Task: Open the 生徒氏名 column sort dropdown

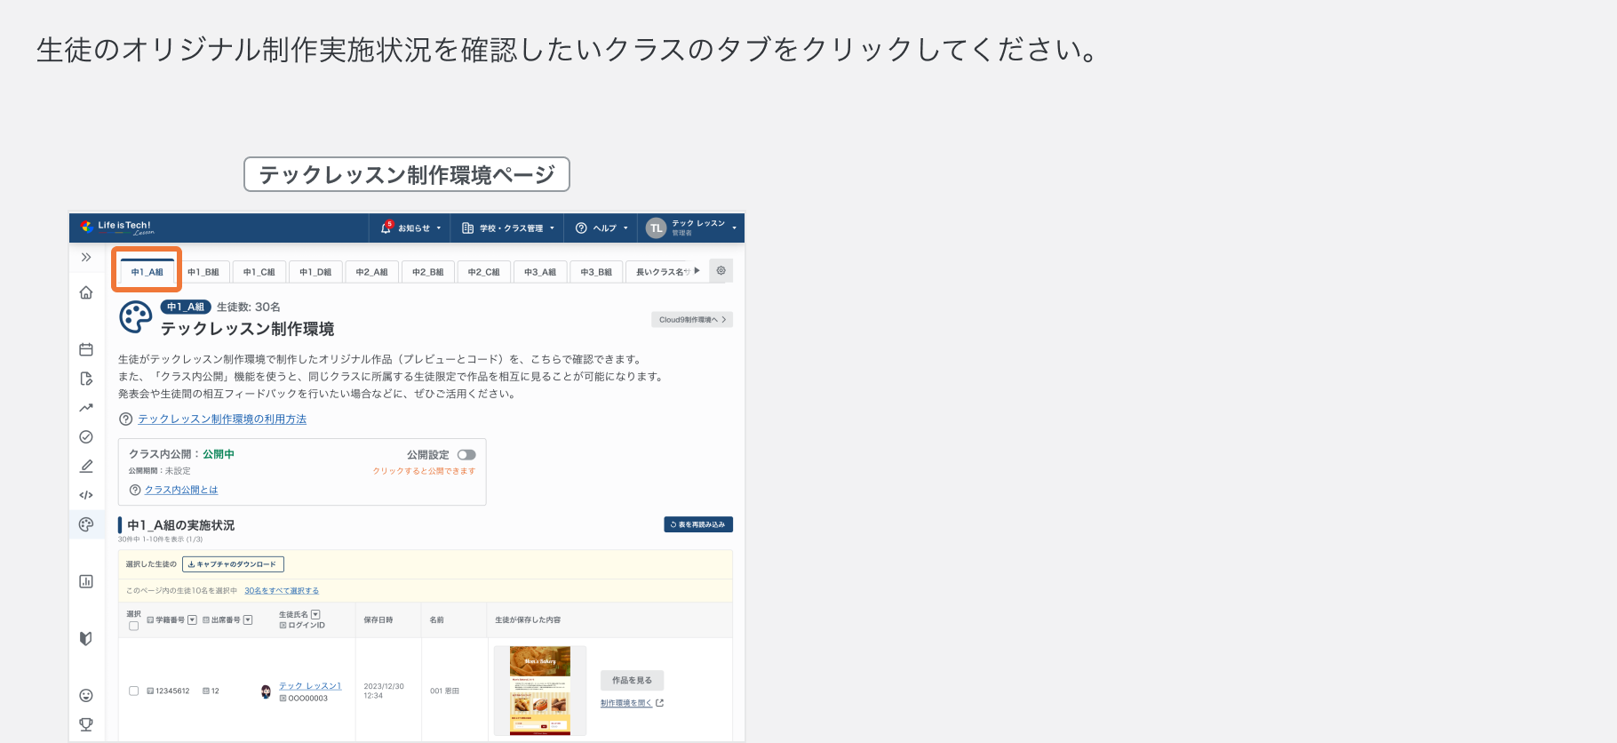Action: [x=315, y=614]
